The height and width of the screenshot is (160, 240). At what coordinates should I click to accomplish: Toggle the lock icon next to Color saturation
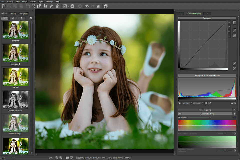(234, 114)
